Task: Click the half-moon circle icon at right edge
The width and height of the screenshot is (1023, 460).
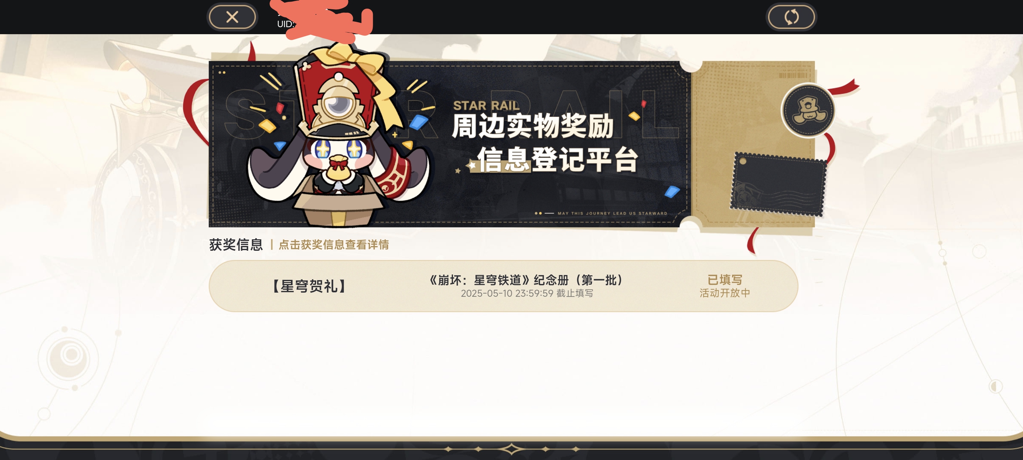Action: click(995, 386)
